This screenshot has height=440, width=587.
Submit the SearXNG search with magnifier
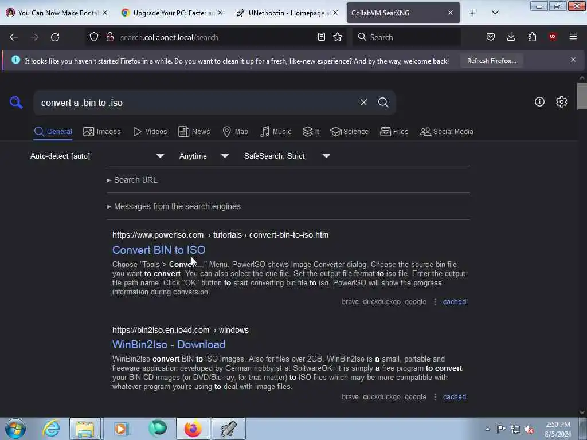coord(383,103)
